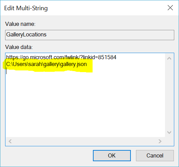Click the blank area of Value data box
The image size is (179, 167).
pos(85,105)
